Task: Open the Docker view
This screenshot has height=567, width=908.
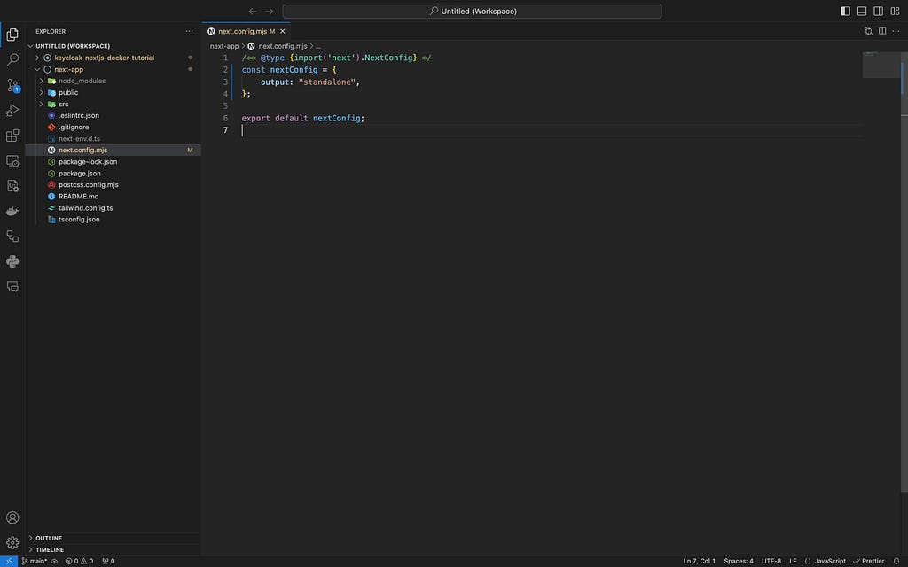Action: (12, 211)
